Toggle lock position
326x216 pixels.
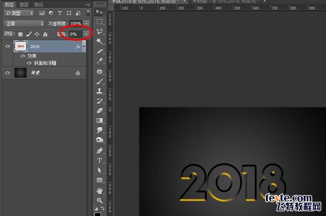tap(37, 34)
